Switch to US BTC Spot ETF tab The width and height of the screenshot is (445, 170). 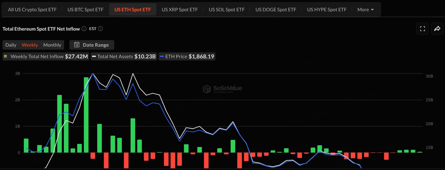point(85,10)
